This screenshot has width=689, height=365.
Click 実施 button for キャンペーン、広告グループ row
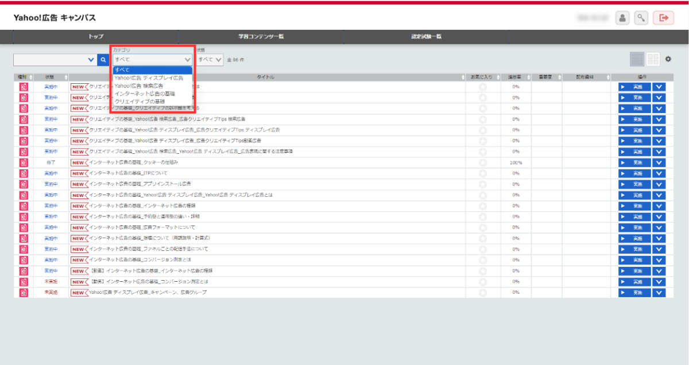634,292
